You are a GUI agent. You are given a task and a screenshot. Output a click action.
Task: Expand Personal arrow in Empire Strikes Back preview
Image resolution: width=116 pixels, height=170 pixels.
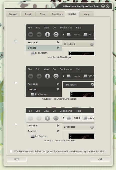tap(58, 84)
